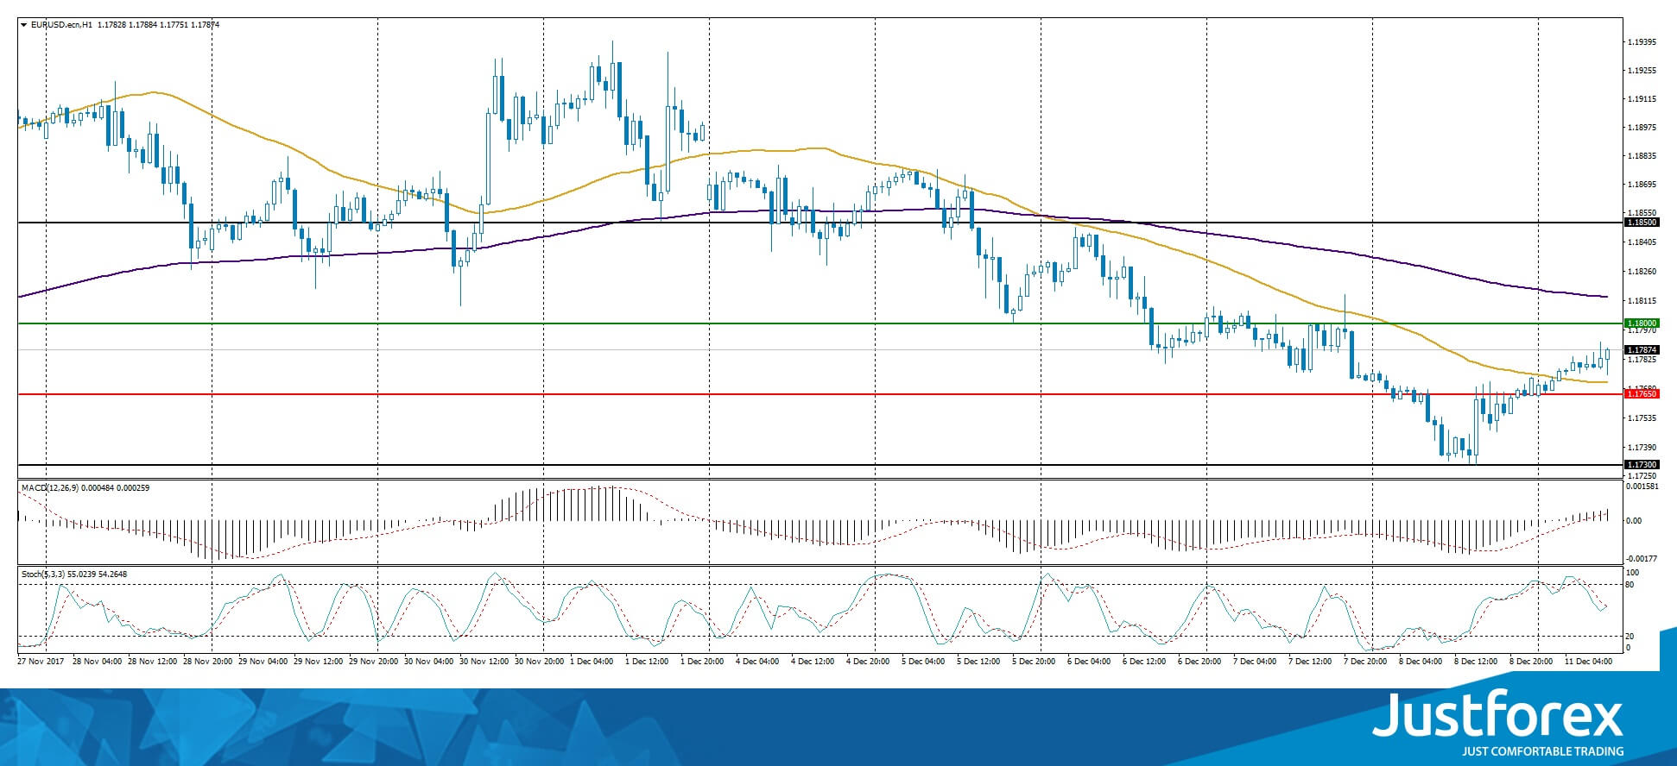Click the 5 Dec 20:00 time label
Viewport: 1677px width, 766px height.
pos(1034,662)
